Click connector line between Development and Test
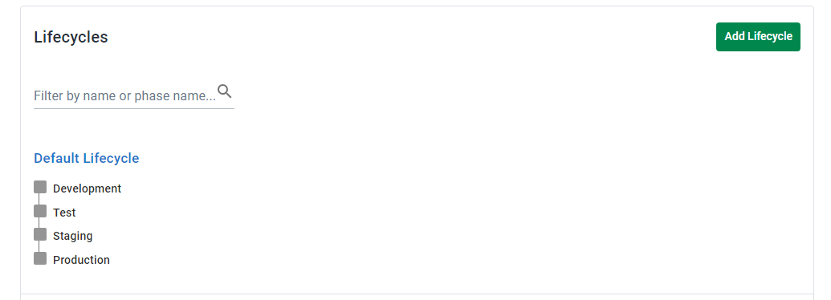This screenshot has height=300, width=831. [x=39, y=199]
